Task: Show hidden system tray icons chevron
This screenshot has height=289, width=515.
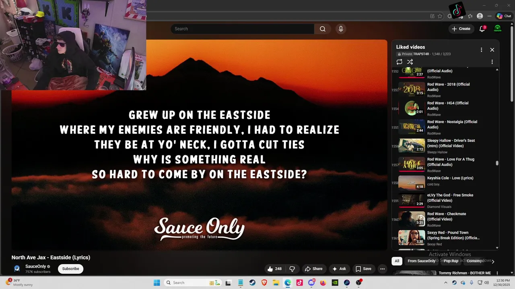Action: pyautogui.click(x=445, y=283)
